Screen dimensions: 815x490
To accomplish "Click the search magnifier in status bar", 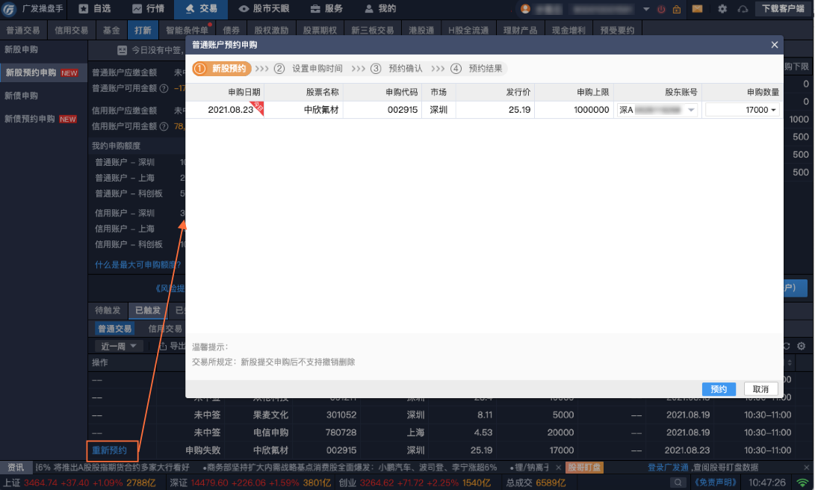I will 678,483.
